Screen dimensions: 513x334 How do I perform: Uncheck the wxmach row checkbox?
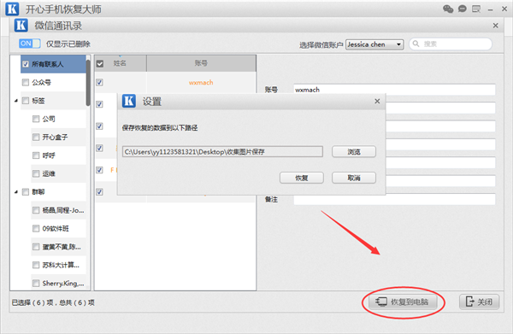coord(100,82)
